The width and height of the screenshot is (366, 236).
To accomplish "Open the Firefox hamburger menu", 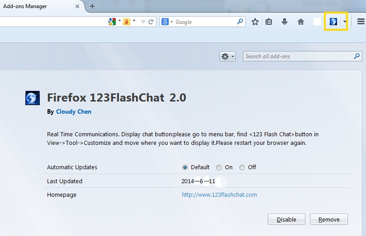I will point(361,22).
